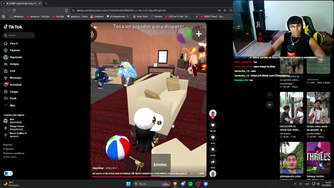Open Spotify from taskbar
Viewport: 334px width, 188px height.
tap(190, 184)
